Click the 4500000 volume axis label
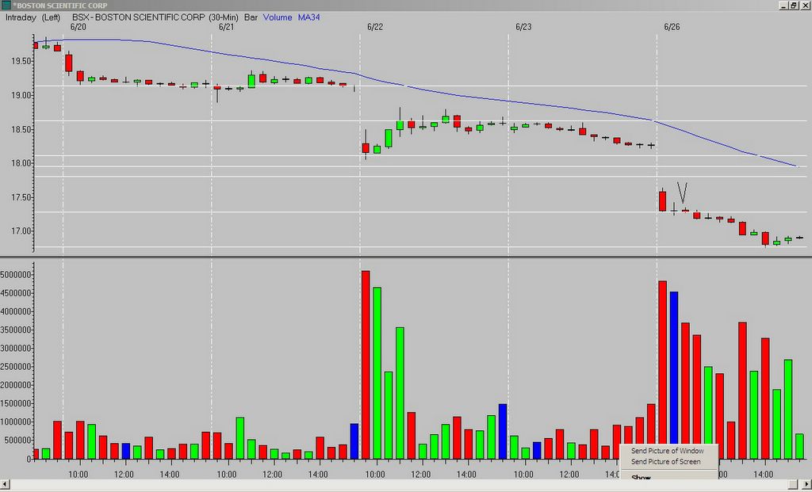Viewport: 812px width, 492px height. 15,293
